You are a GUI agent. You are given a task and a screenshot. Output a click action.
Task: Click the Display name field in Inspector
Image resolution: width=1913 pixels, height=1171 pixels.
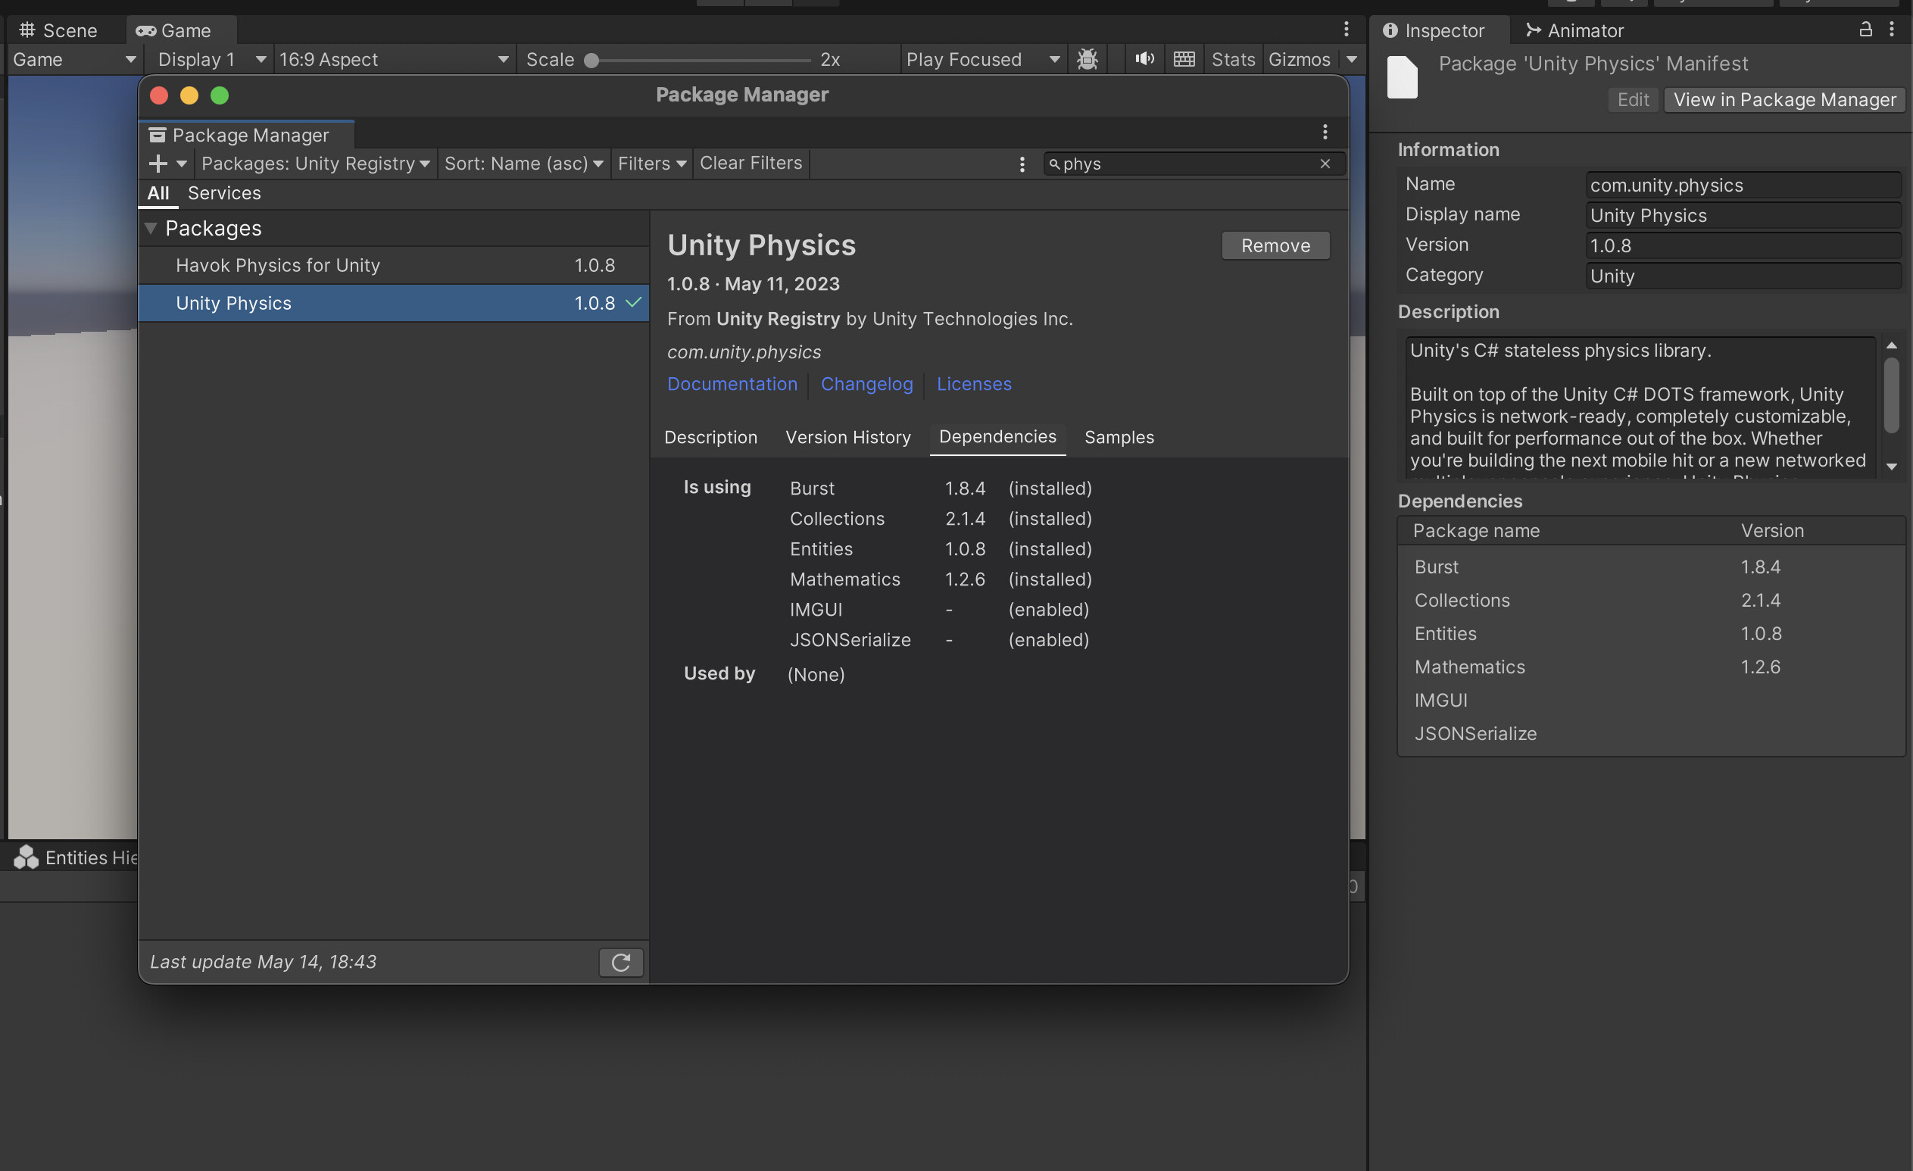click(1743, 215)
